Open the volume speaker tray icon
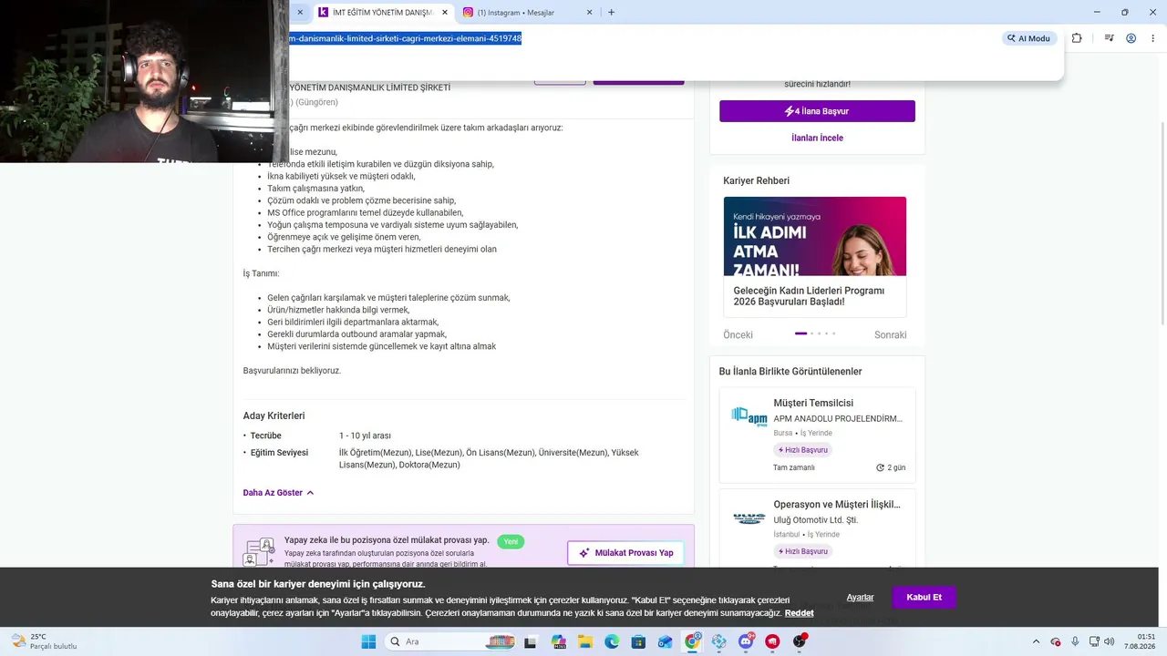The height and width of the screenshot is (656, 1167). (1110, 641)
